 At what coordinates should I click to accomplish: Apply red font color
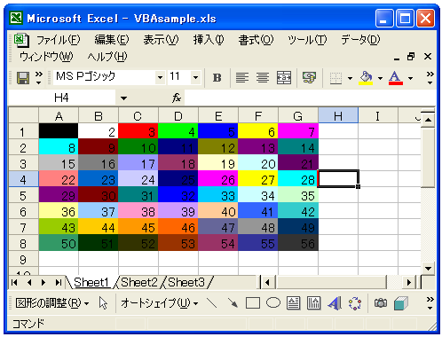click(x=396, y=78)
